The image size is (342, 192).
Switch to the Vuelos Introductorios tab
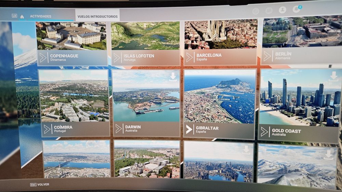tap(97, 16)
